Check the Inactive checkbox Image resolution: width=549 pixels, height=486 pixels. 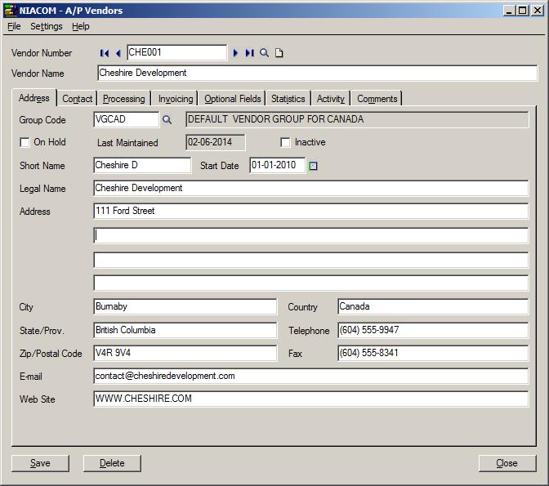[285, 142]
